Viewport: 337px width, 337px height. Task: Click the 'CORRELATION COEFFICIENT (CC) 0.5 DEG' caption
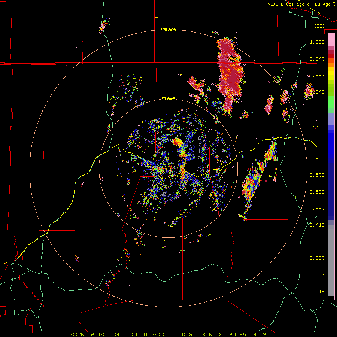point(132,334)
